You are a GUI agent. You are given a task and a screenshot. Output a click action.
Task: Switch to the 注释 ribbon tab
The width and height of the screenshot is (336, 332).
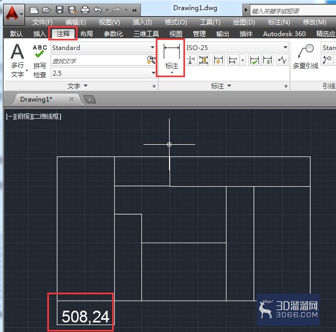[x=63, y=34]
